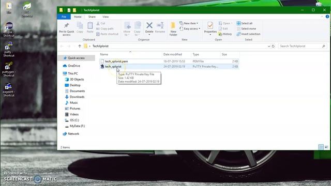Click Invert selection
Viewport: 331px width, 186px height.
tap(248, 34)
